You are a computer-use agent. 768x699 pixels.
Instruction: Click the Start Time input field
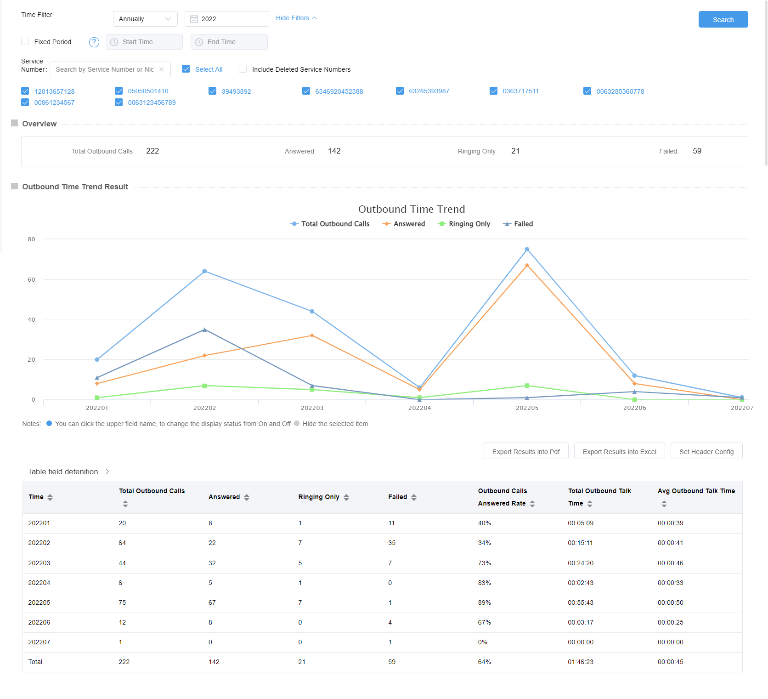144,42
